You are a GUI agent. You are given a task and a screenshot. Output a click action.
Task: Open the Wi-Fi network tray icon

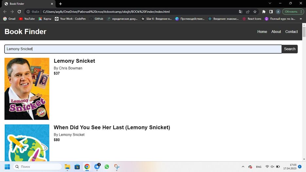267,166
